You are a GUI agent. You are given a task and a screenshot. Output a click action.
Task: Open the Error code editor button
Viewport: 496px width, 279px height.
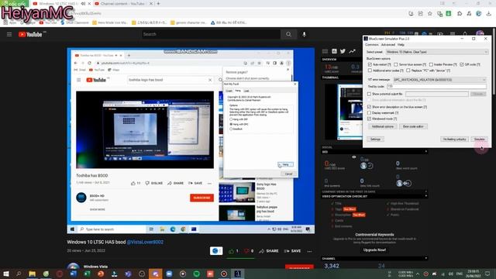pos(413,126)
